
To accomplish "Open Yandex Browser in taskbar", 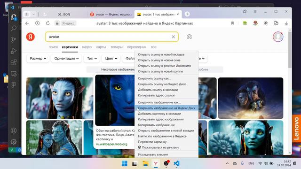I will click(156, 163).
